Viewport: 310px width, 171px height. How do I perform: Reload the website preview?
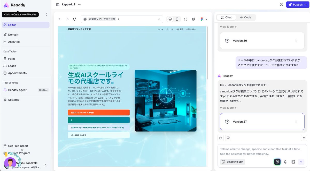75,19
